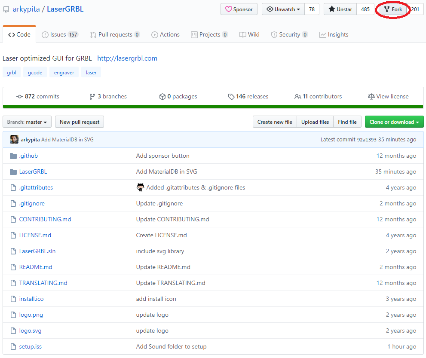Open the LaserGRBL.sln file
The image size is (426, 358).
37,251
